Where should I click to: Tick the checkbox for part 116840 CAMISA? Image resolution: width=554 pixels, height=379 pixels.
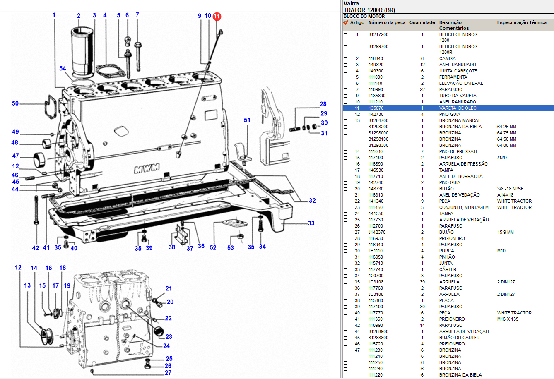[x=346, y=59]
